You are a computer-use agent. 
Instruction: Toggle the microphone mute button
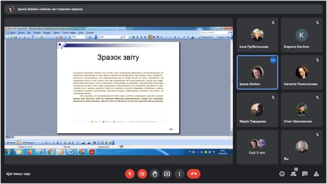point(130,174)
